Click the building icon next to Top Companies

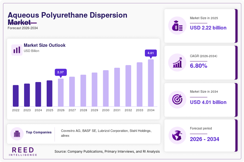17,134
